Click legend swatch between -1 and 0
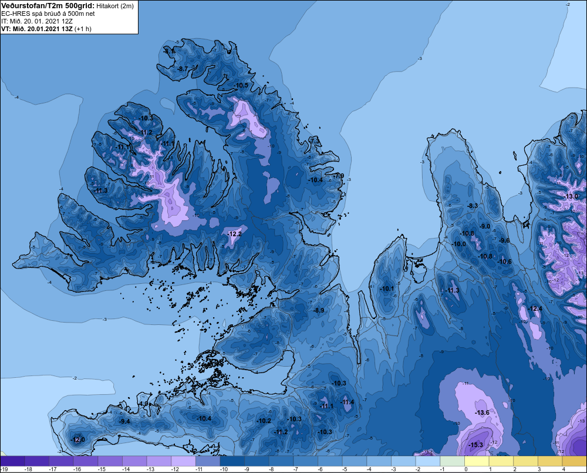587x473 pixels. coord(452,461)
